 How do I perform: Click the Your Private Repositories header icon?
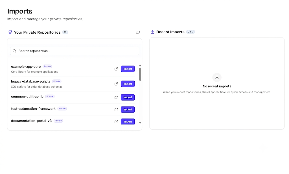[10, 32]
